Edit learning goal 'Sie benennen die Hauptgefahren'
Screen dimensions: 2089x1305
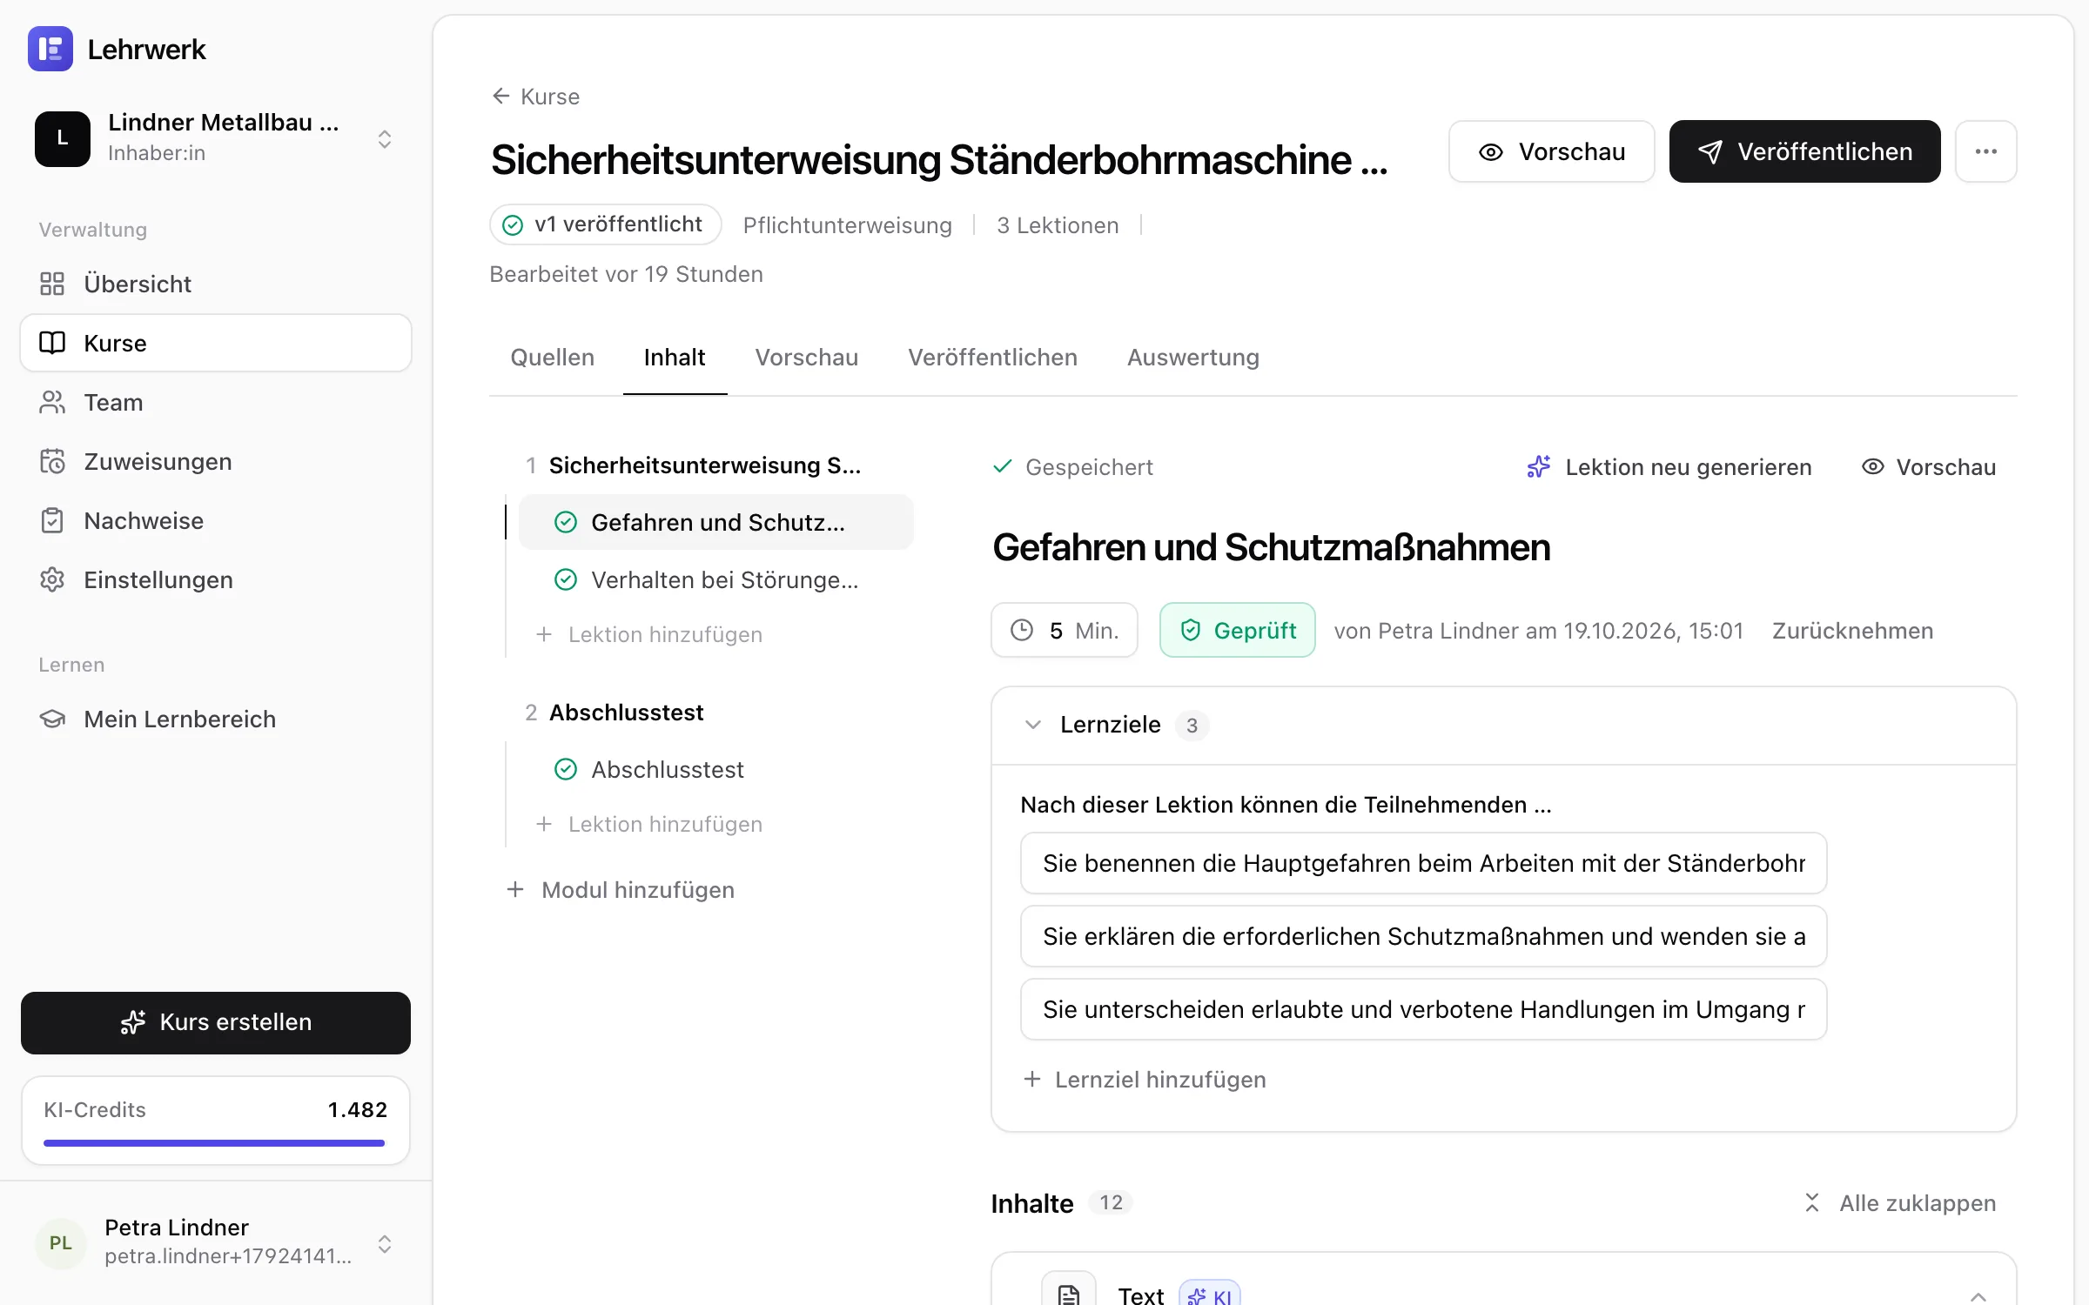pos(1423,863)
